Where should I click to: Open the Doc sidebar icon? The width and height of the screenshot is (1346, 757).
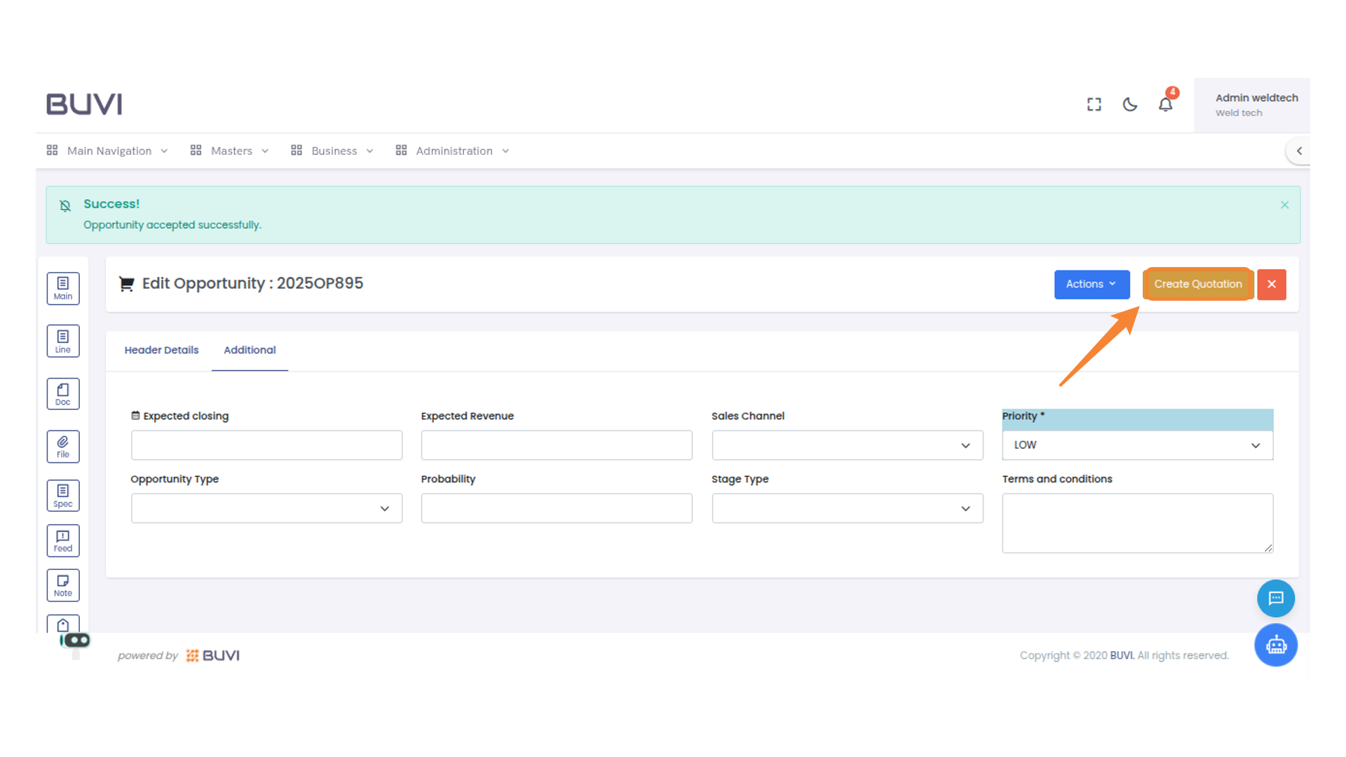[63, 394]
